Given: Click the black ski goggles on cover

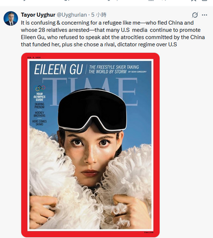Looking at the screenshot, I should point(93,111).
